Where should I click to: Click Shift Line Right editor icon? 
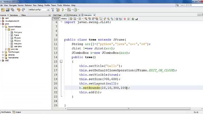121,19
